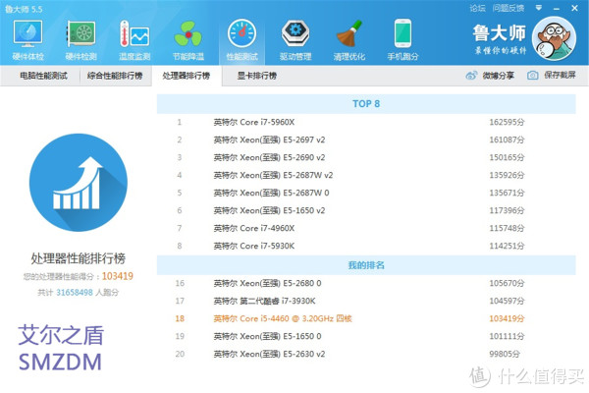589x393 pixels.
Task: Close the 鲁大师 window
Action: pyautogui.click(x=574, y=8)
